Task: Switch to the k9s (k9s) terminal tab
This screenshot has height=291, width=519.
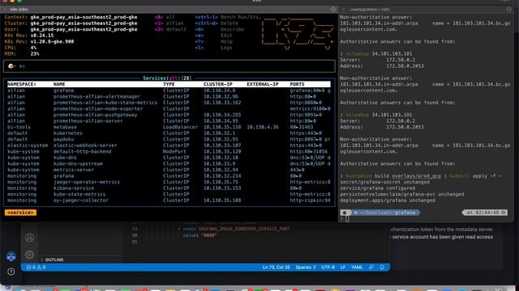Action: (19, 10)
